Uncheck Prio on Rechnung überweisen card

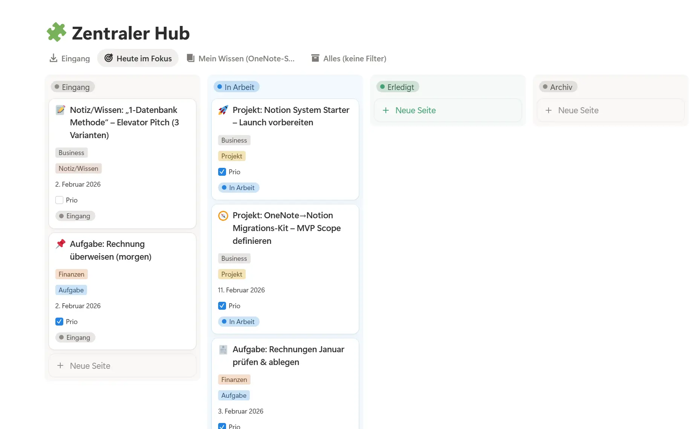[x=59, y=322]
